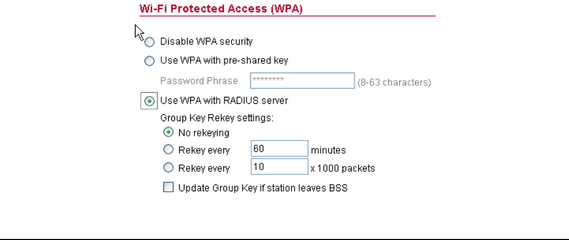
Task: Select radio button for rekeying by packets
Action: pyautogui.click(x=169, y=168)
